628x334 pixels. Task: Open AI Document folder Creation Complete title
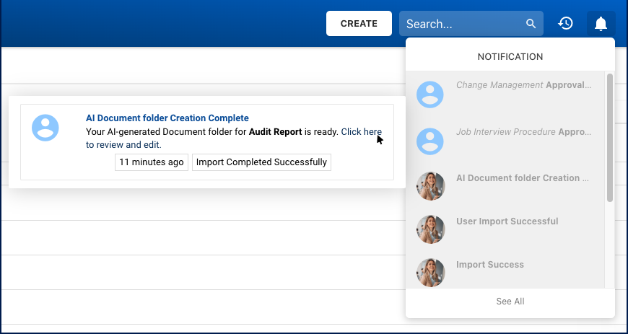pyautogui.click(x=167, y=118)
